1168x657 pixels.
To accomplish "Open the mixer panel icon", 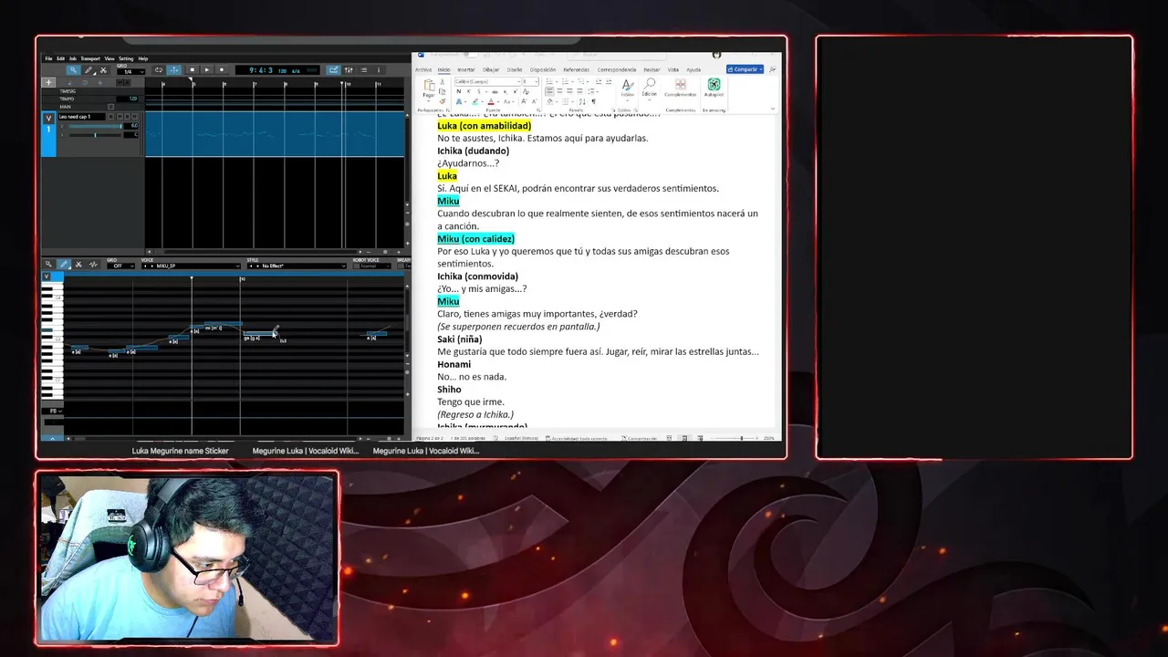I will [x=349, y=70].
